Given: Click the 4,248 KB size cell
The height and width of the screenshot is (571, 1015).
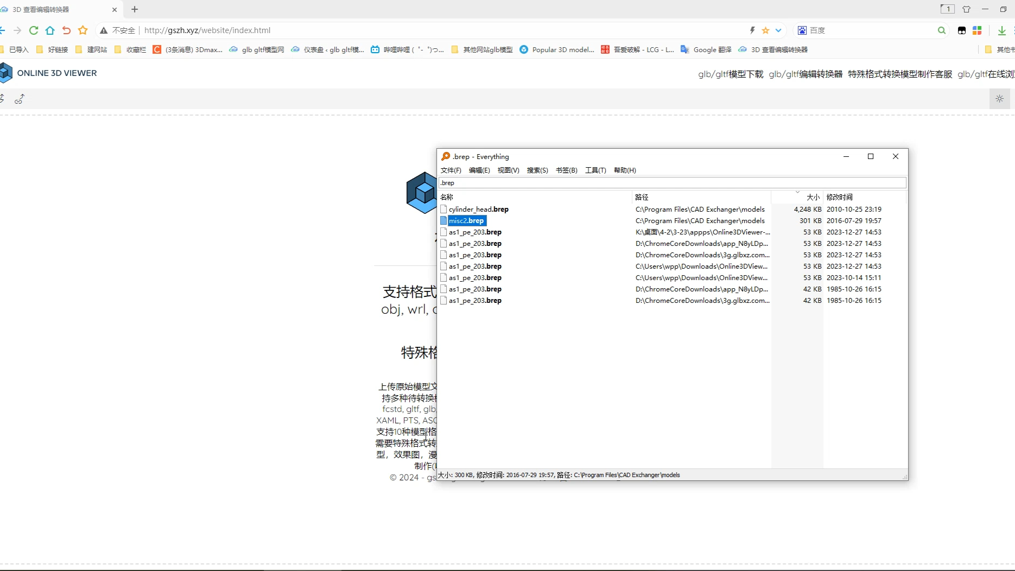Looking at the screenshot, I should click(807, 209).
